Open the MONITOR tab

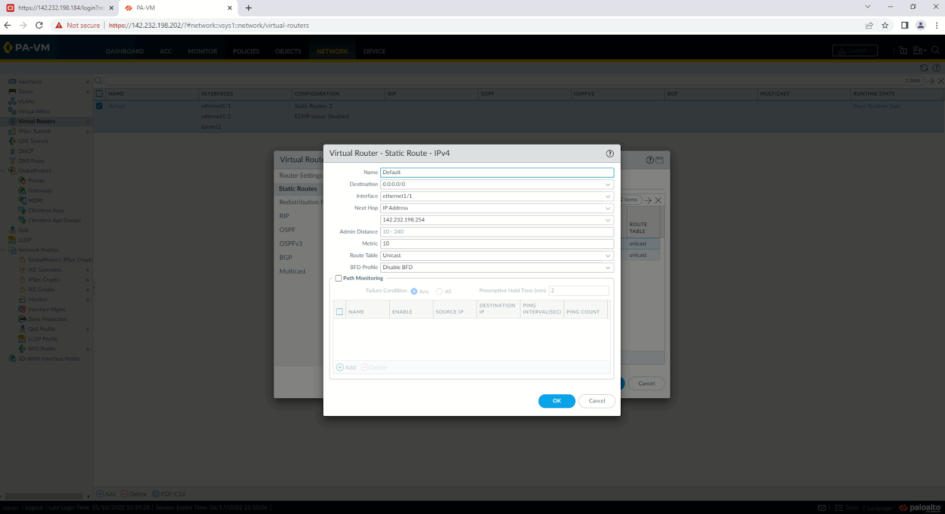(203, 51)
